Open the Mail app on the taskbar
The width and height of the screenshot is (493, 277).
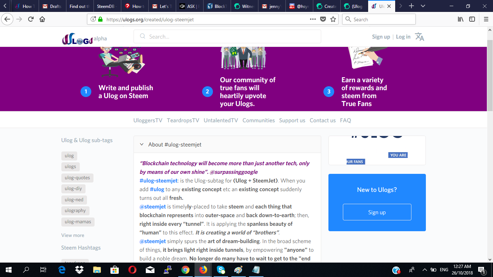click(150, 270)
